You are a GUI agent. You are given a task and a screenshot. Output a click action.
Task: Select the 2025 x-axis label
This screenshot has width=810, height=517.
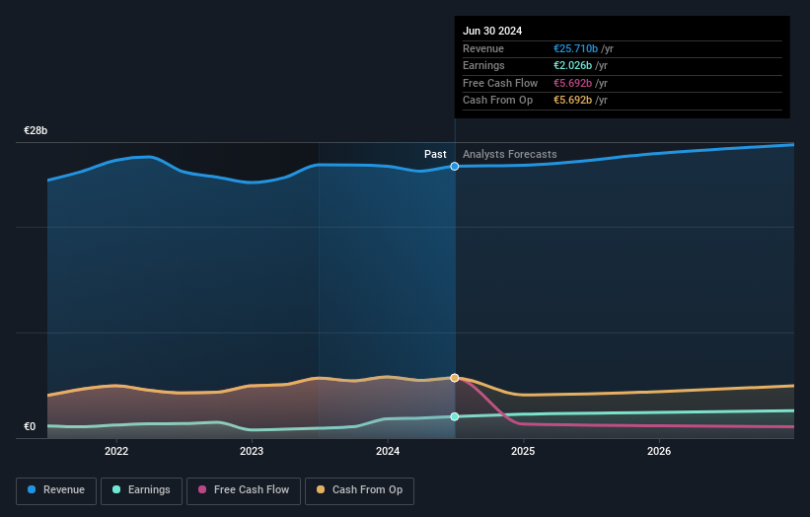coord(523,451)
